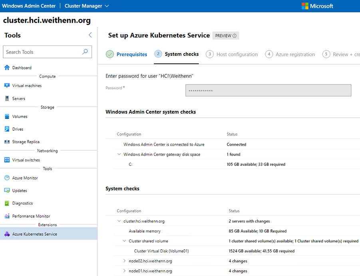Click the C: drive row label
360x276 pixels.
coord(130,164)
